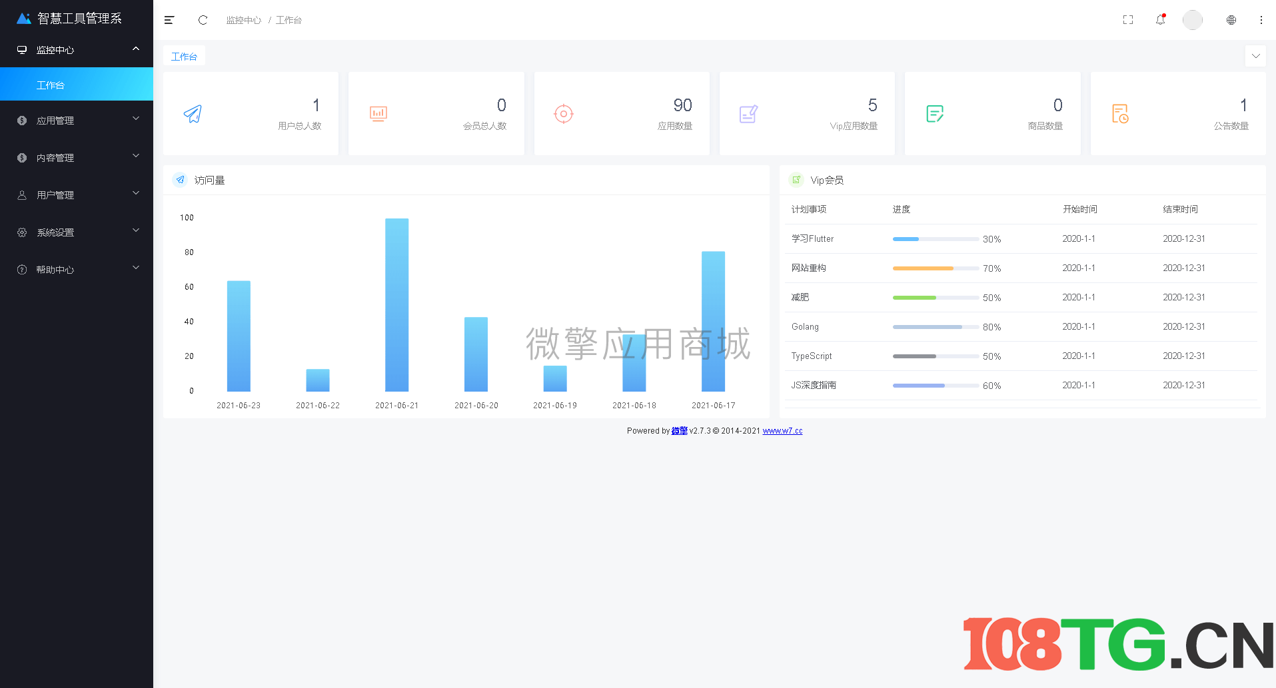Click the notification bell icon
Screen dimensions: 1276x688
[1160, 20]
